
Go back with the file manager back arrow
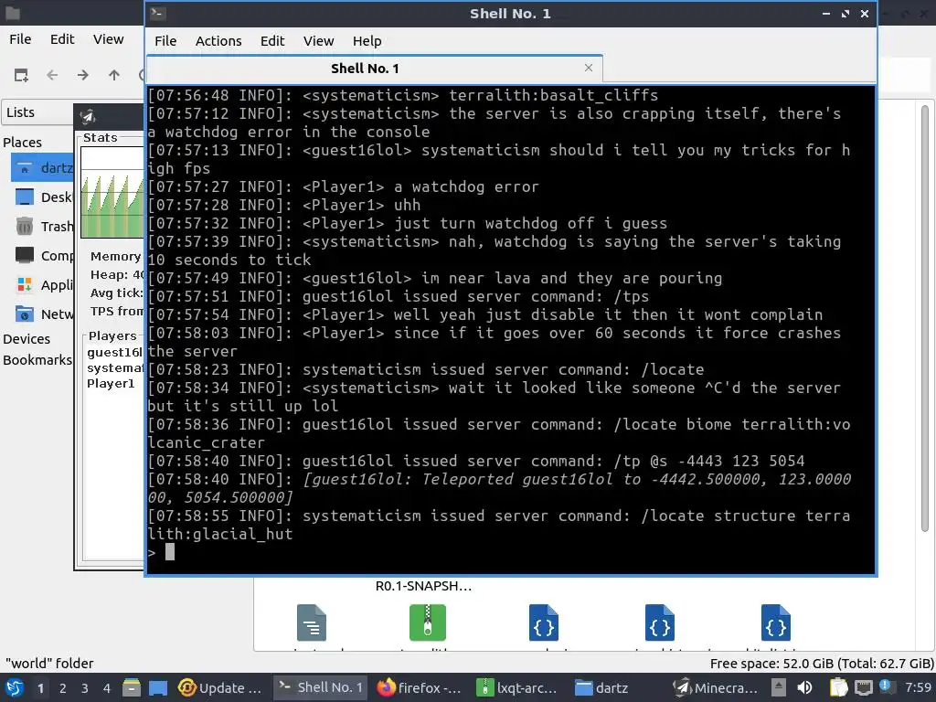[x=52, y=75]
